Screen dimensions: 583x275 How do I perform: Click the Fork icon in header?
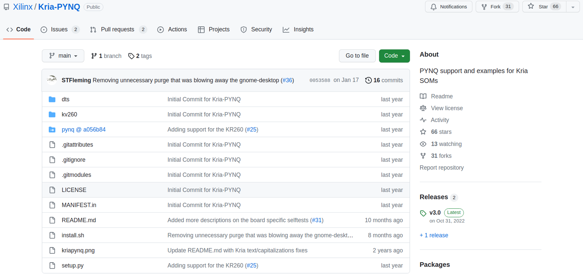[484, 7]
